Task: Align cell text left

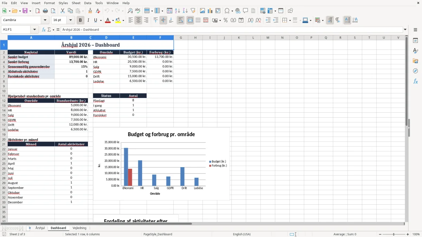Action: tap(130, 20)
